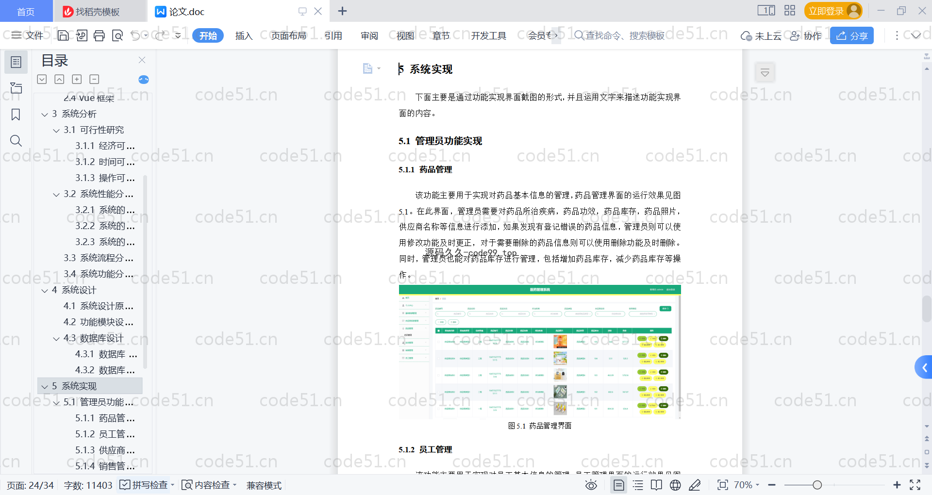
Task: Switch to page layout view icon
Action: coord(618,485)
